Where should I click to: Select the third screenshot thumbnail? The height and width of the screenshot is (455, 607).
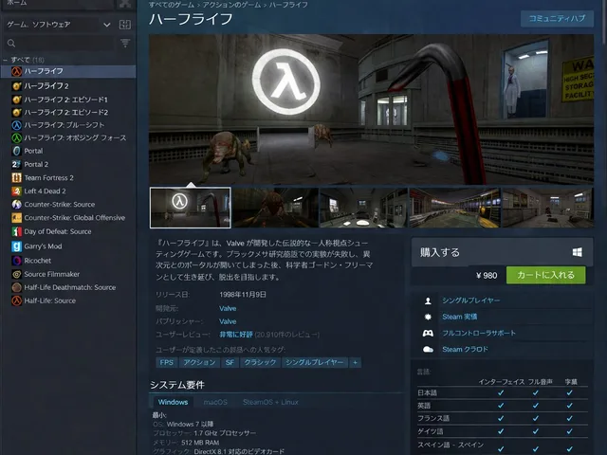(x=363, y=208)
